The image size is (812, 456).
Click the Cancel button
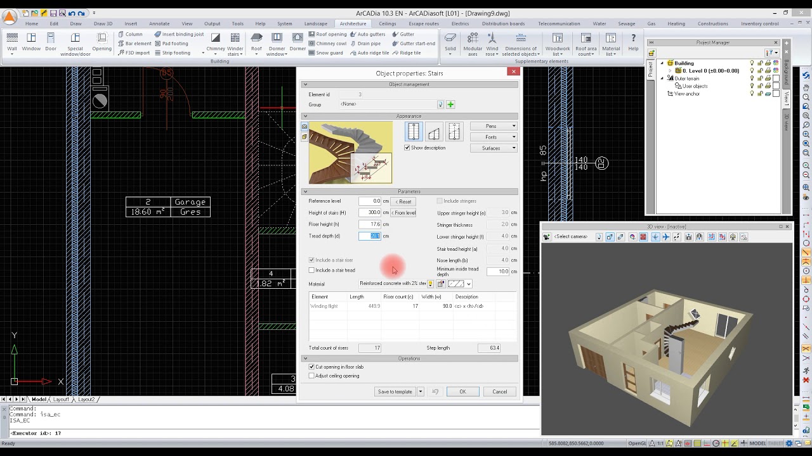(x=500, y=391)
